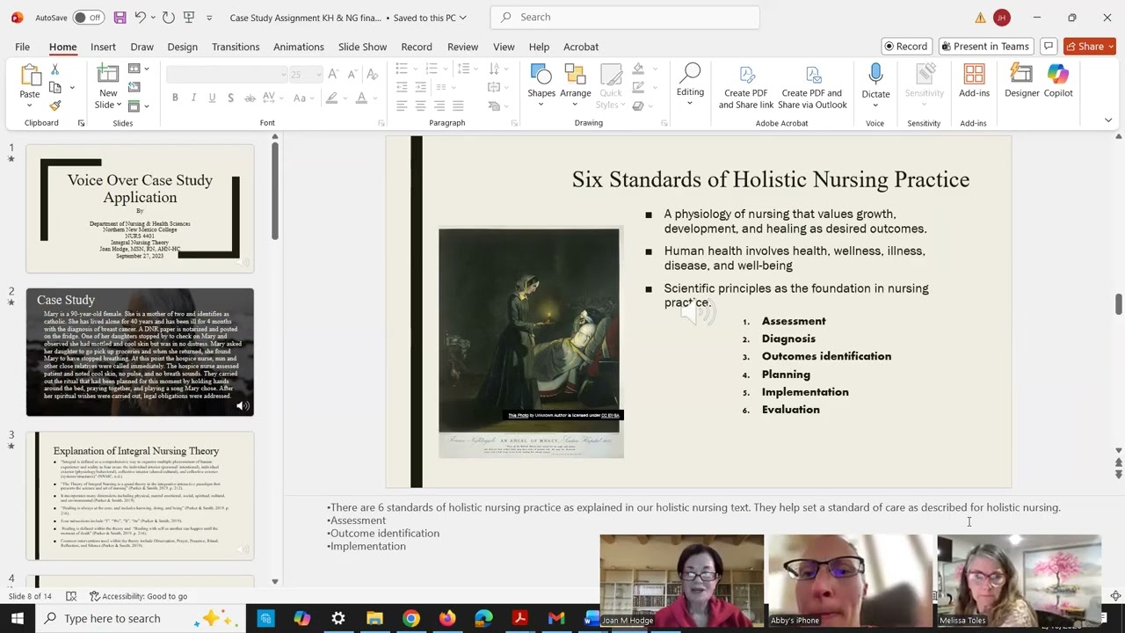Viewport: 1125px width, 633px height.
Task: Open Google Chrome from the taskbar
Action: [411, 618]
